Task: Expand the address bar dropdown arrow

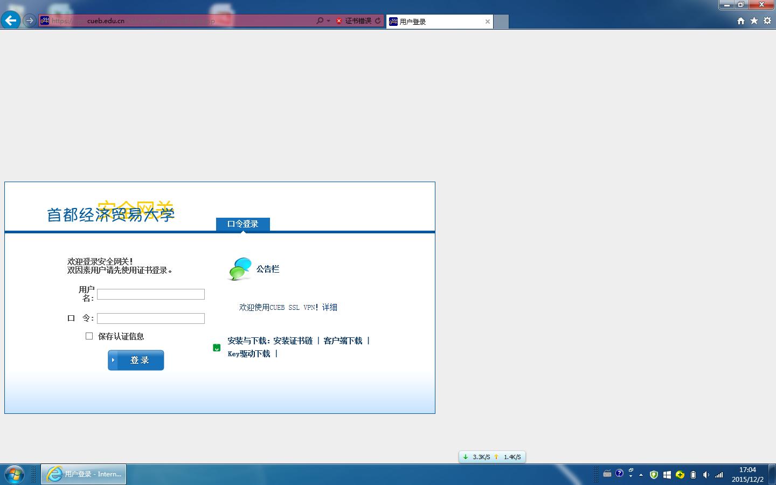Action: (x=328, y=21)
